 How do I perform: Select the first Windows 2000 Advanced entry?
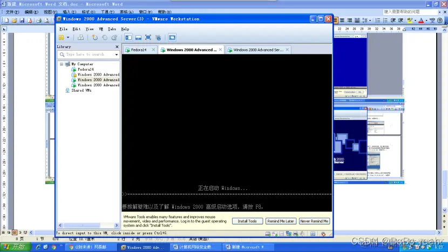pyautogui.click(x=98, y=74)
